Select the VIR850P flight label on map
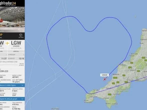The height and width of the screenshot is (110, 147). [x=104, y=75]
